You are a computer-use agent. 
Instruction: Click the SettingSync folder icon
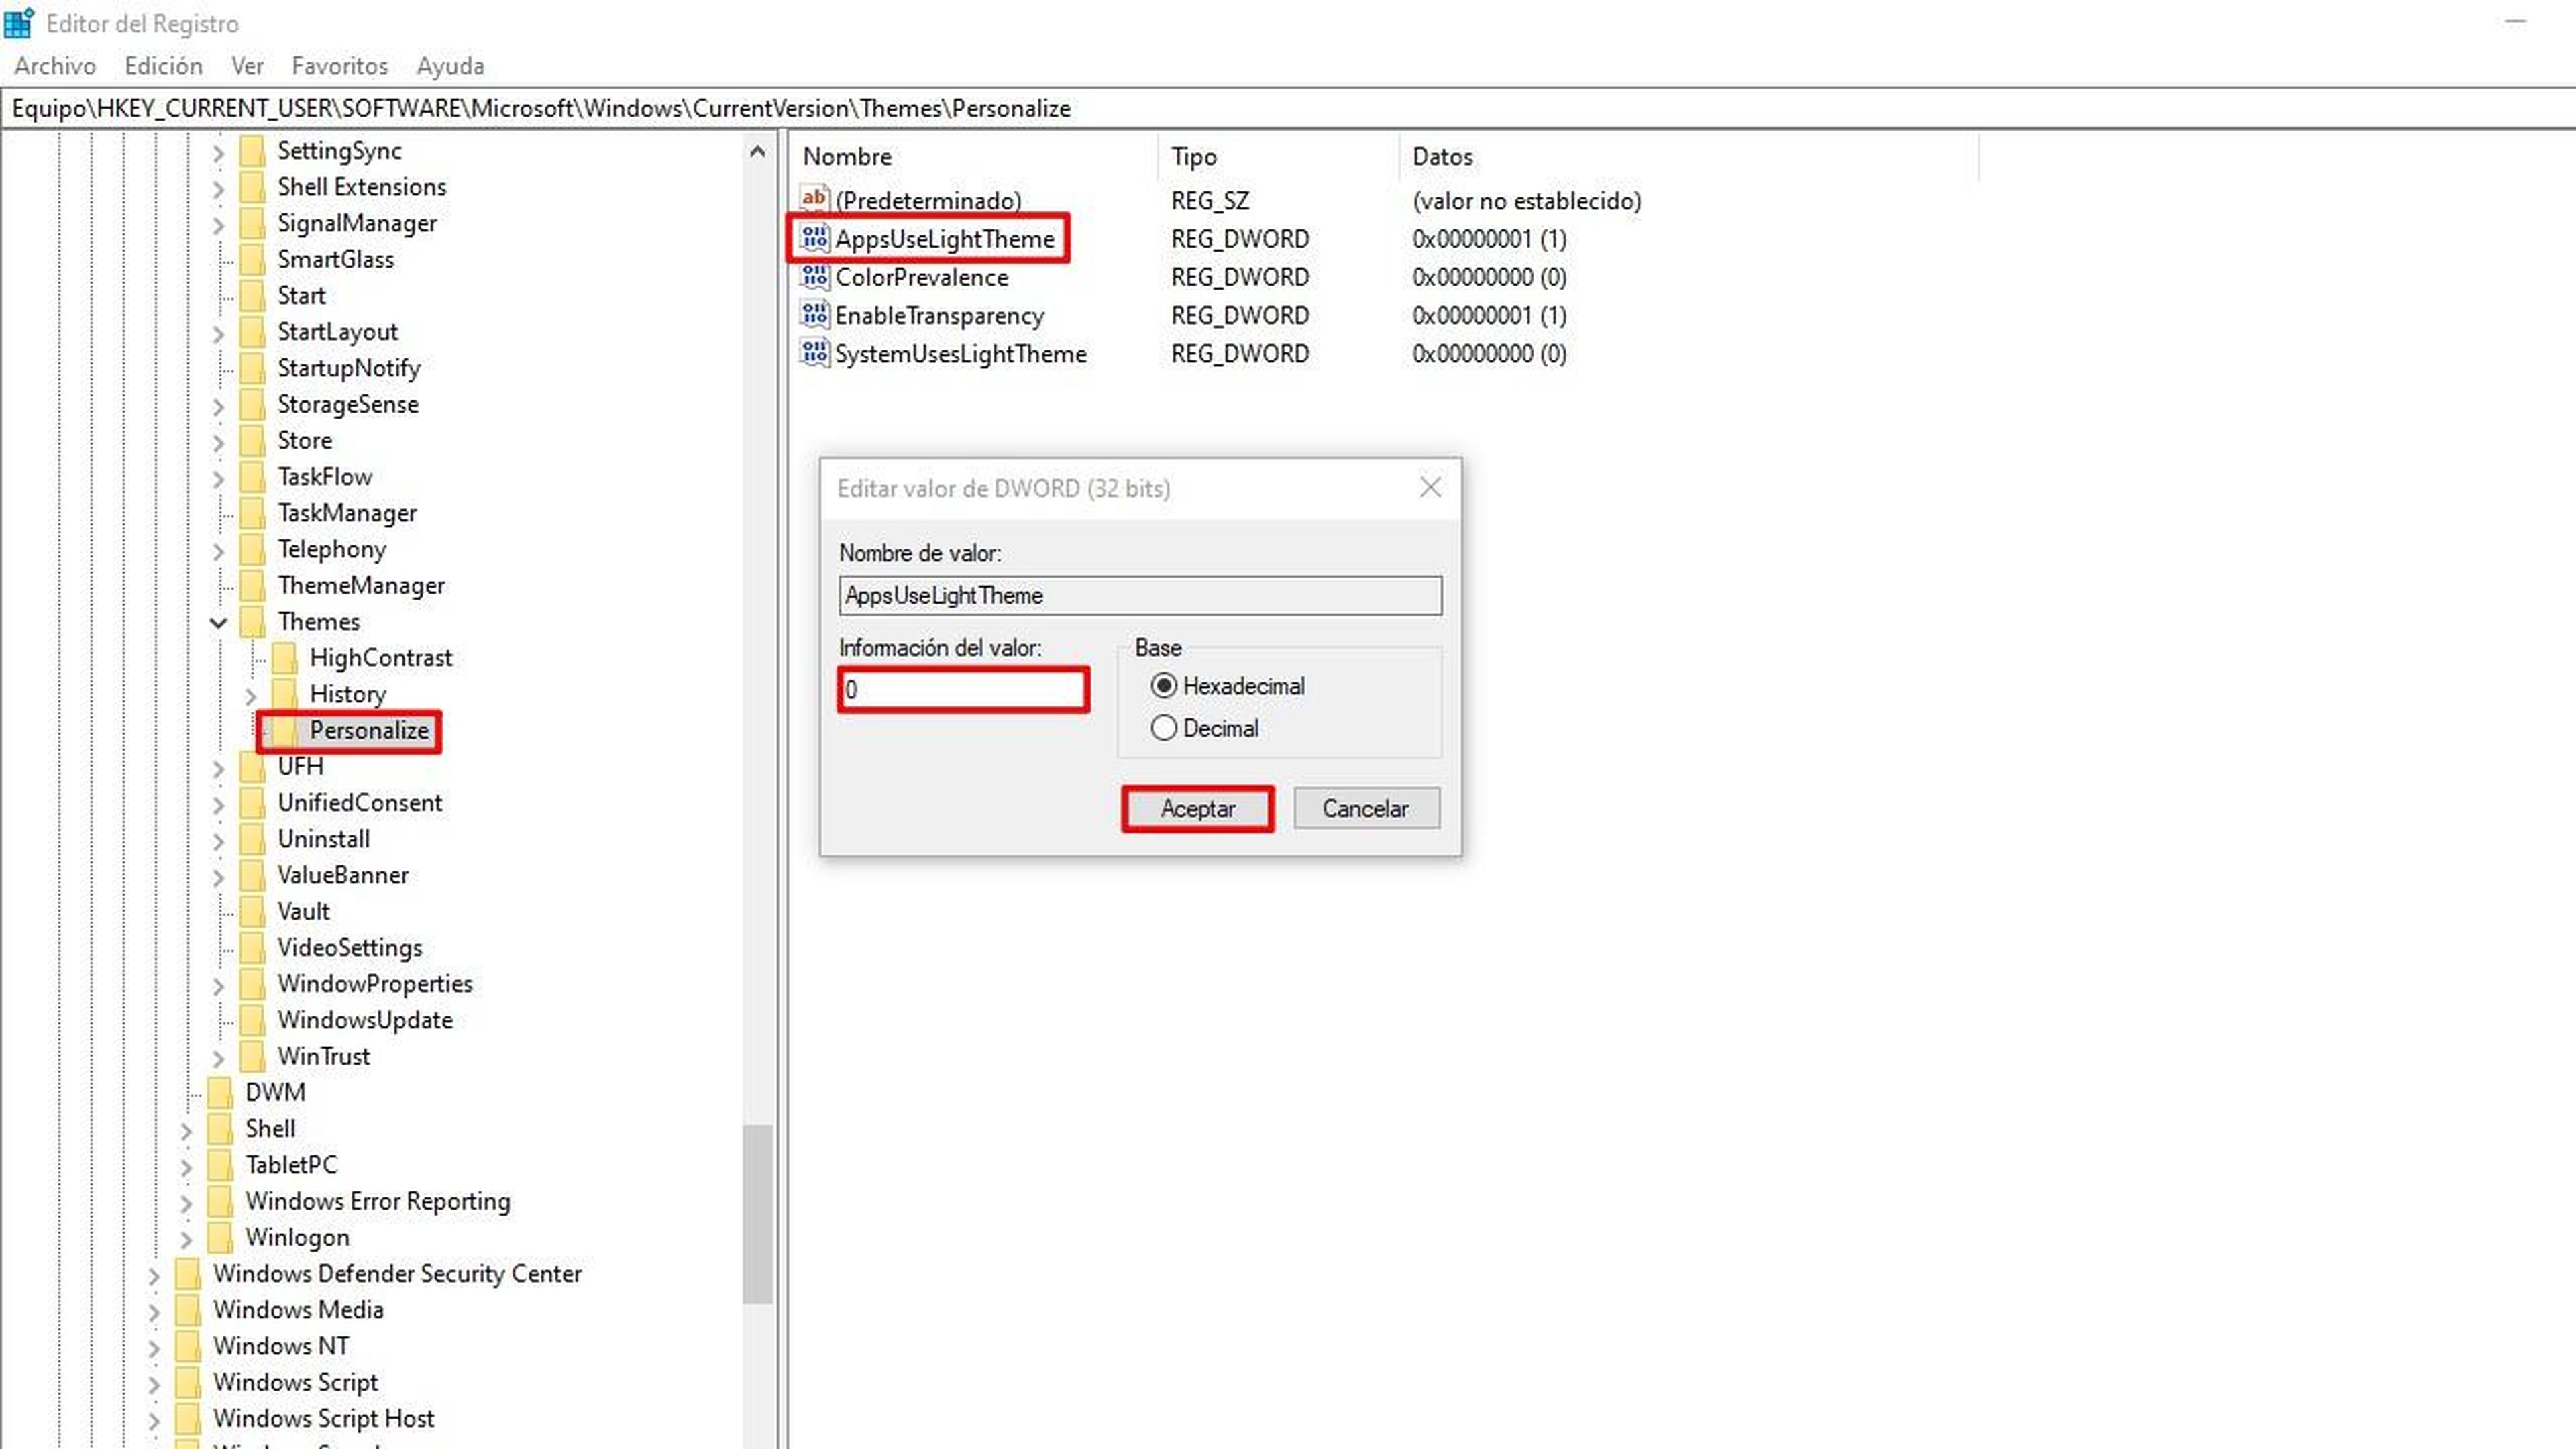tap(253, 151)
